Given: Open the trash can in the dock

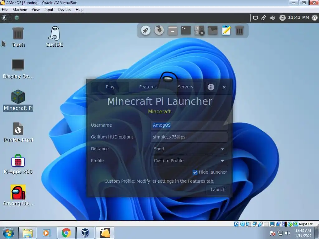Looking at the screenshot, I should pyautogui.click(x=240, y=30).
